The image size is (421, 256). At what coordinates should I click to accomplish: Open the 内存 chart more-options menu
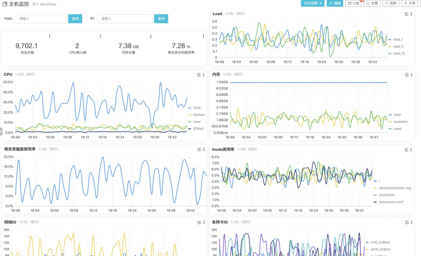coord(411,75)
